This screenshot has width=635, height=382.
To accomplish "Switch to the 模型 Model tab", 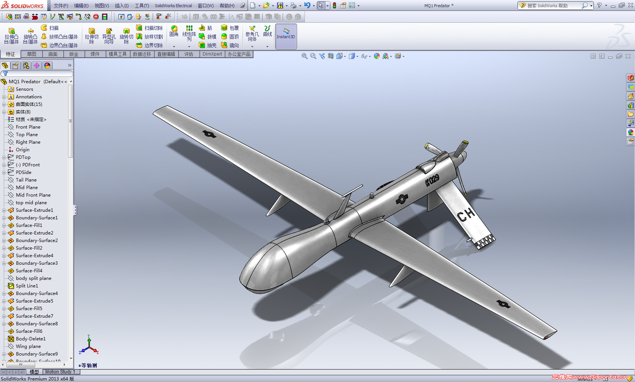I will (x=34, y=372).
